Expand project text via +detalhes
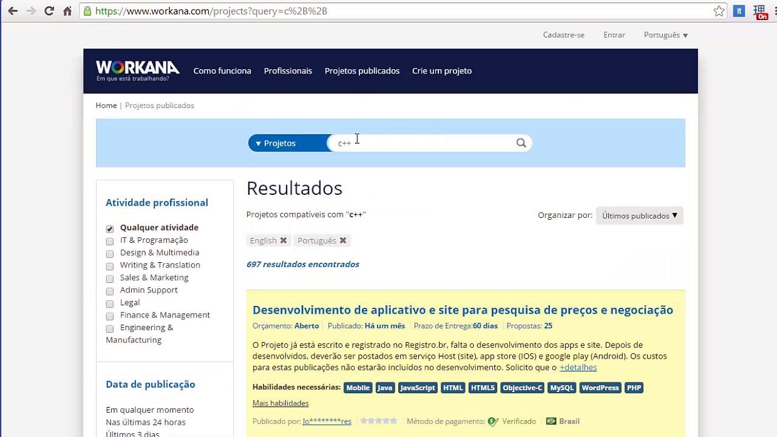This screenshot has width=777, height=437. [x=578, y=367]
